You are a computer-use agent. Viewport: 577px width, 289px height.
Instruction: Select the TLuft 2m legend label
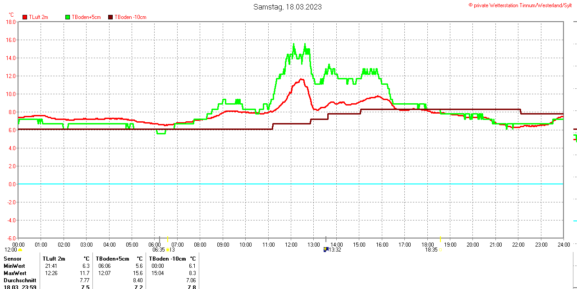(x=38, y=17)
